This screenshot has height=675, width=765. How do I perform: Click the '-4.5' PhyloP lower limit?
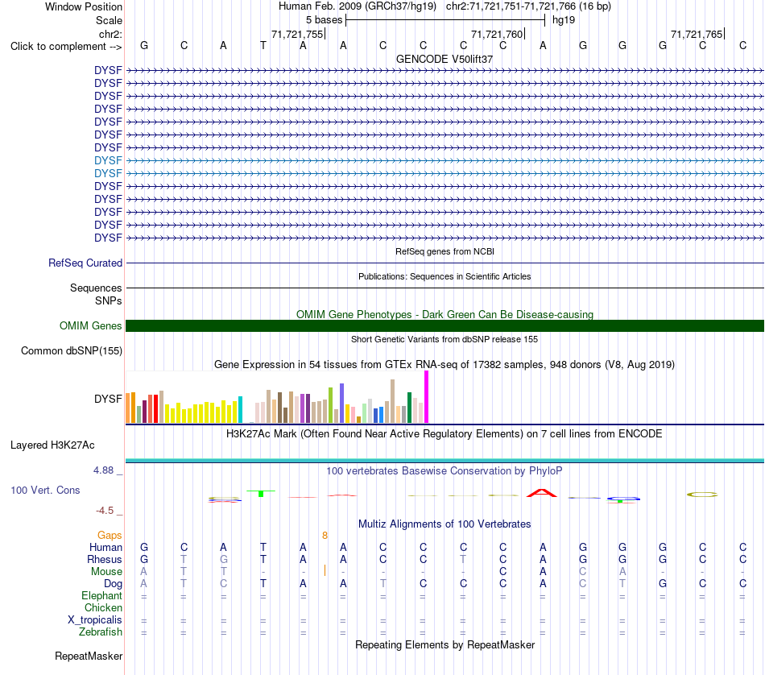105,511
